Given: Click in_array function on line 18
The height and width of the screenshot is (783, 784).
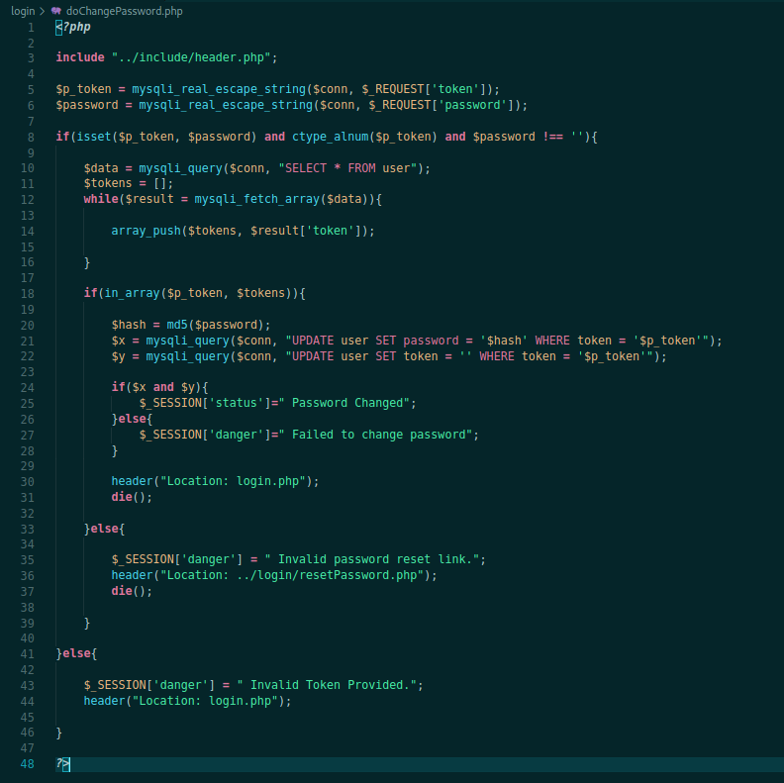Looking at the screenshot, I should click(132, 293).
